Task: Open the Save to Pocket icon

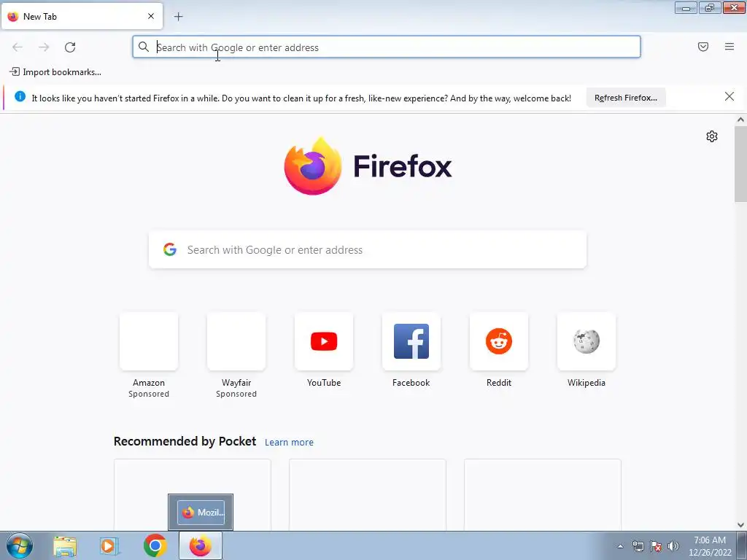Action: pyautogui.click(x=703, y=47)
